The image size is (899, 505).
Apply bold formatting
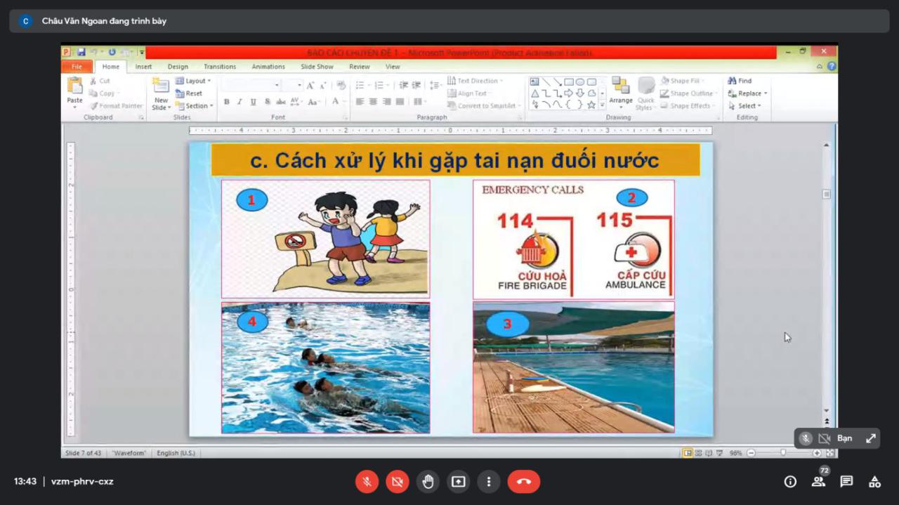pos(226,101)
